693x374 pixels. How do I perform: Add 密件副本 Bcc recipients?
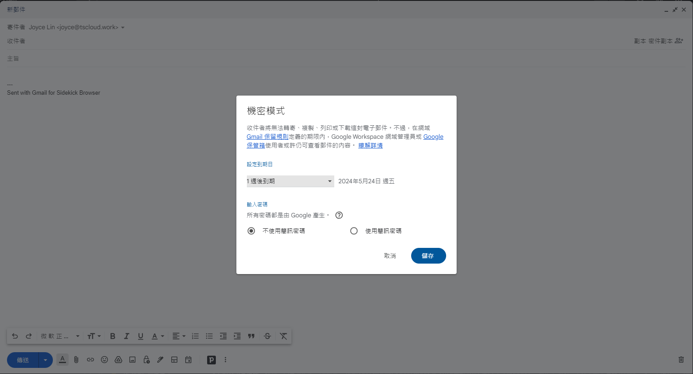(660, 41)
